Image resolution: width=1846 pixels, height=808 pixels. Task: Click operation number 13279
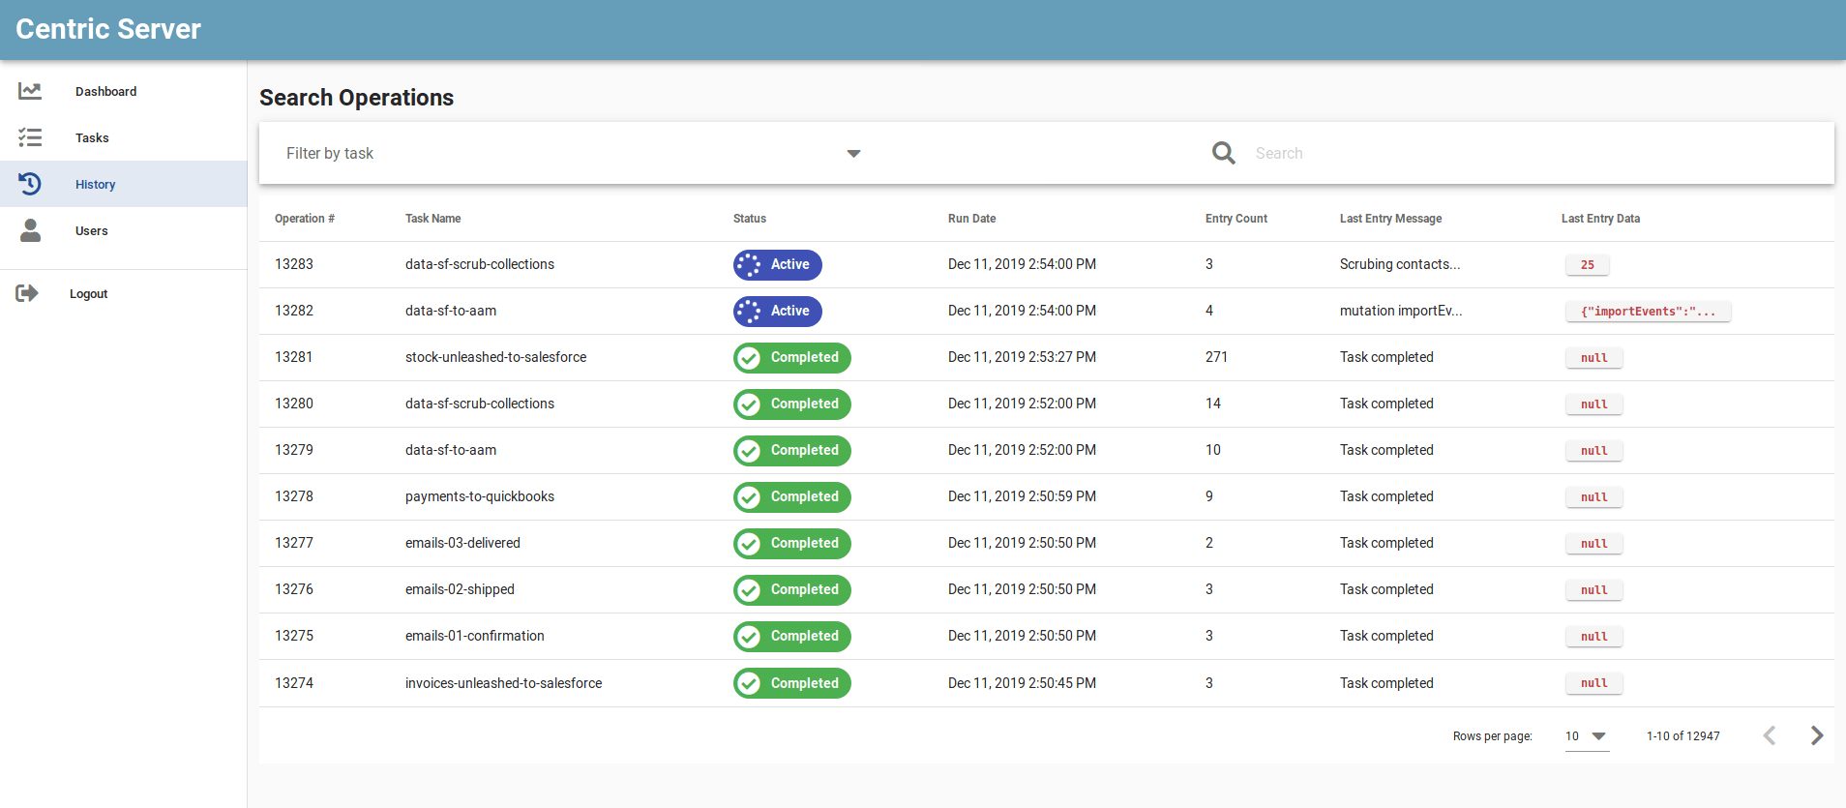pos(294,450)
